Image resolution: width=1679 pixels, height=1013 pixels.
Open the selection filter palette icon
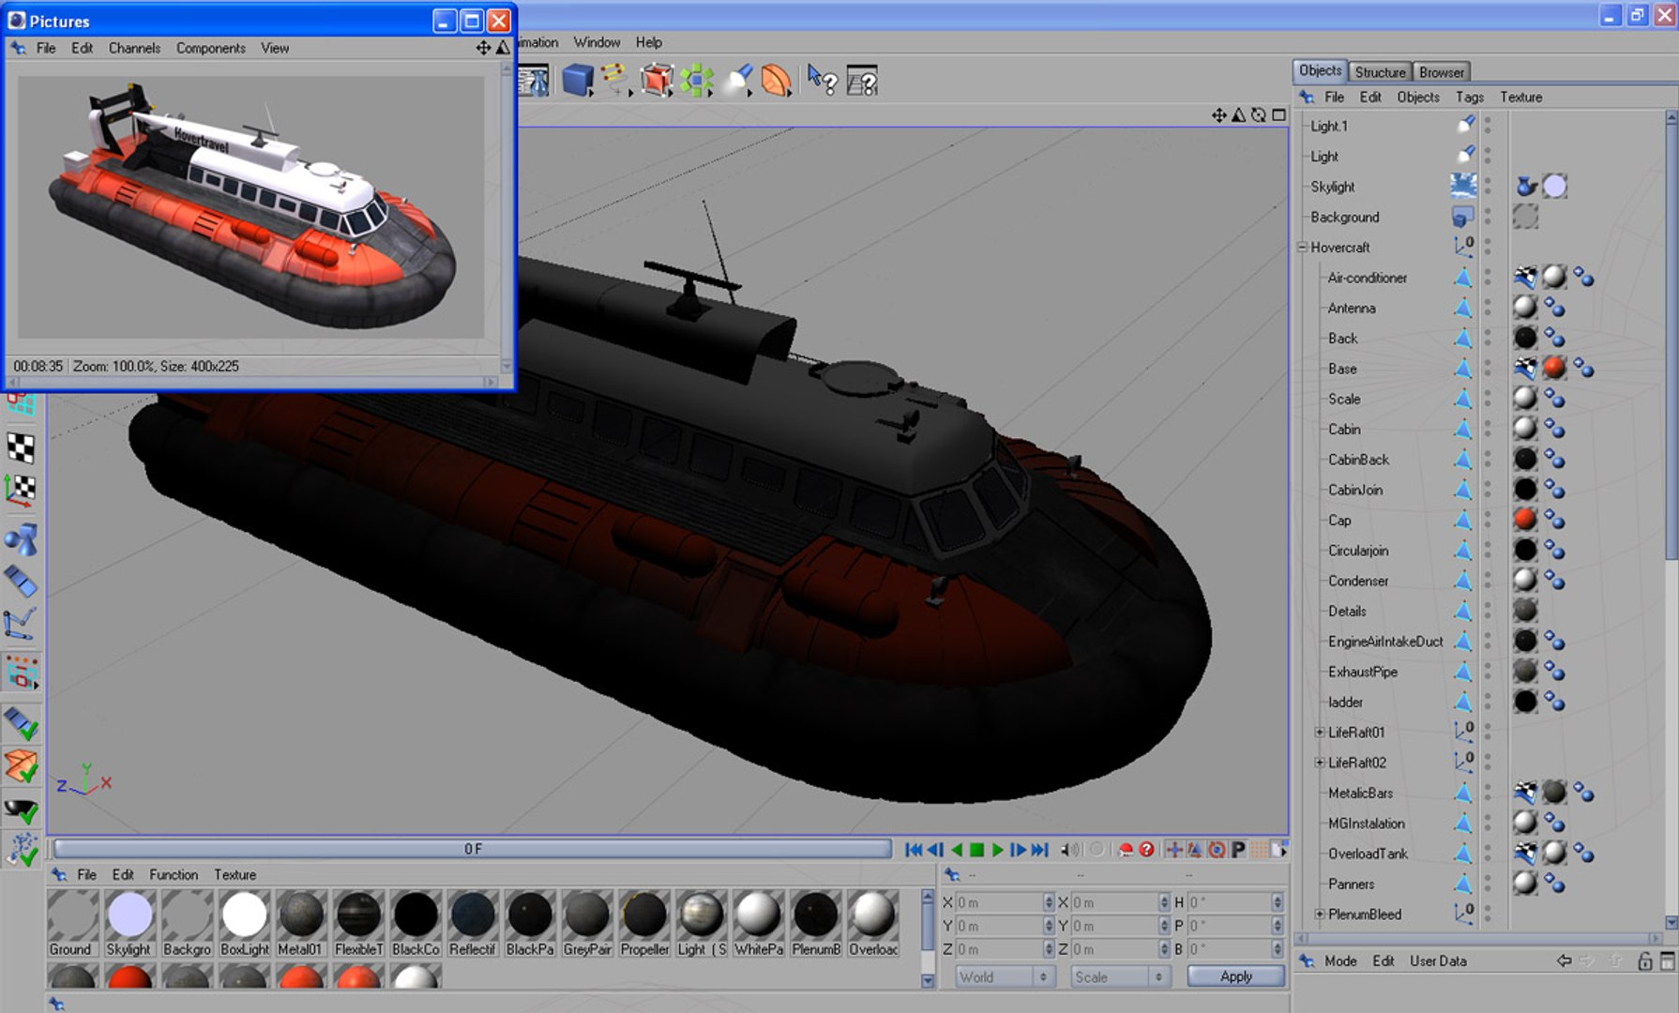coord(22,673)
